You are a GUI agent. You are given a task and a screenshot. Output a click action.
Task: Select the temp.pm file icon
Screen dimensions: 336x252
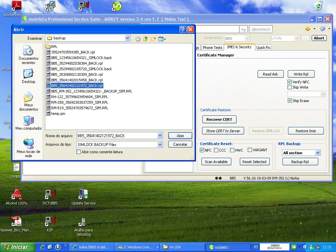pos(48,114)
